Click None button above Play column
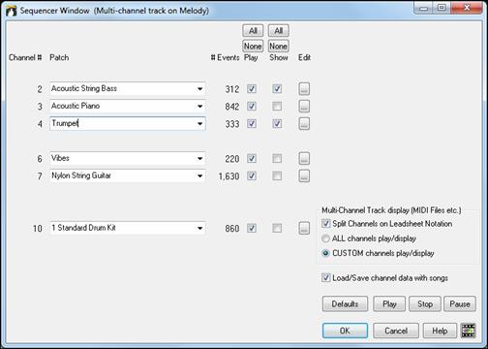This screenshot has height=349, width=488. pyautogui.click(x=253, y=47)
